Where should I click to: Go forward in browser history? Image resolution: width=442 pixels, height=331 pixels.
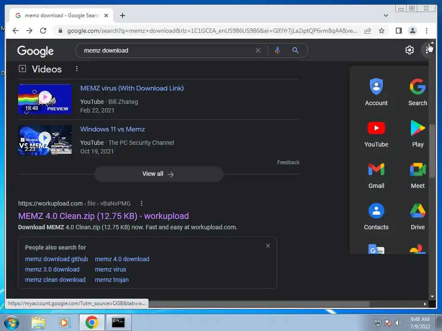29,31
